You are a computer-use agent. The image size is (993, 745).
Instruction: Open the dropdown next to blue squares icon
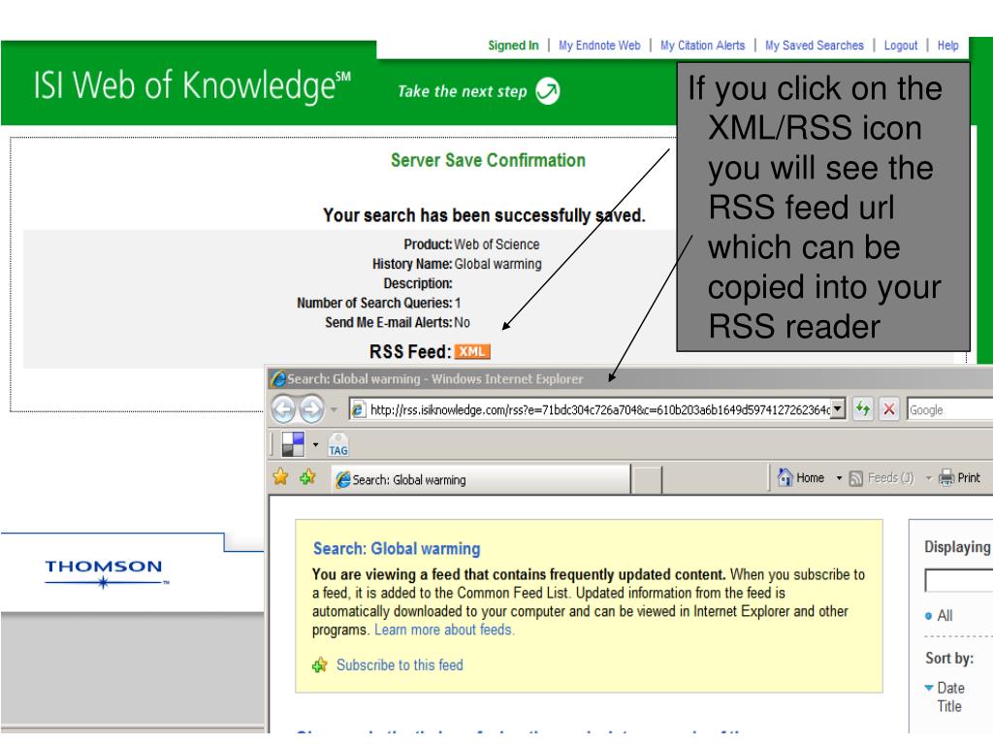[x=315, y=444]
